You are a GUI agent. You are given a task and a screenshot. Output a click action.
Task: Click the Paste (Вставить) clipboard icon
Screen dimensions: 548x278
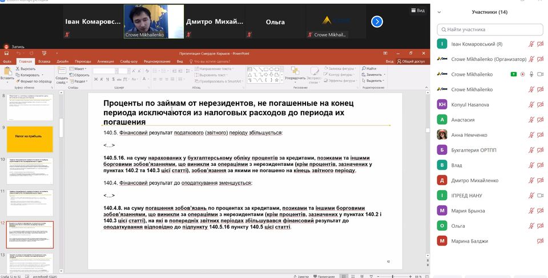coord(7,72)
